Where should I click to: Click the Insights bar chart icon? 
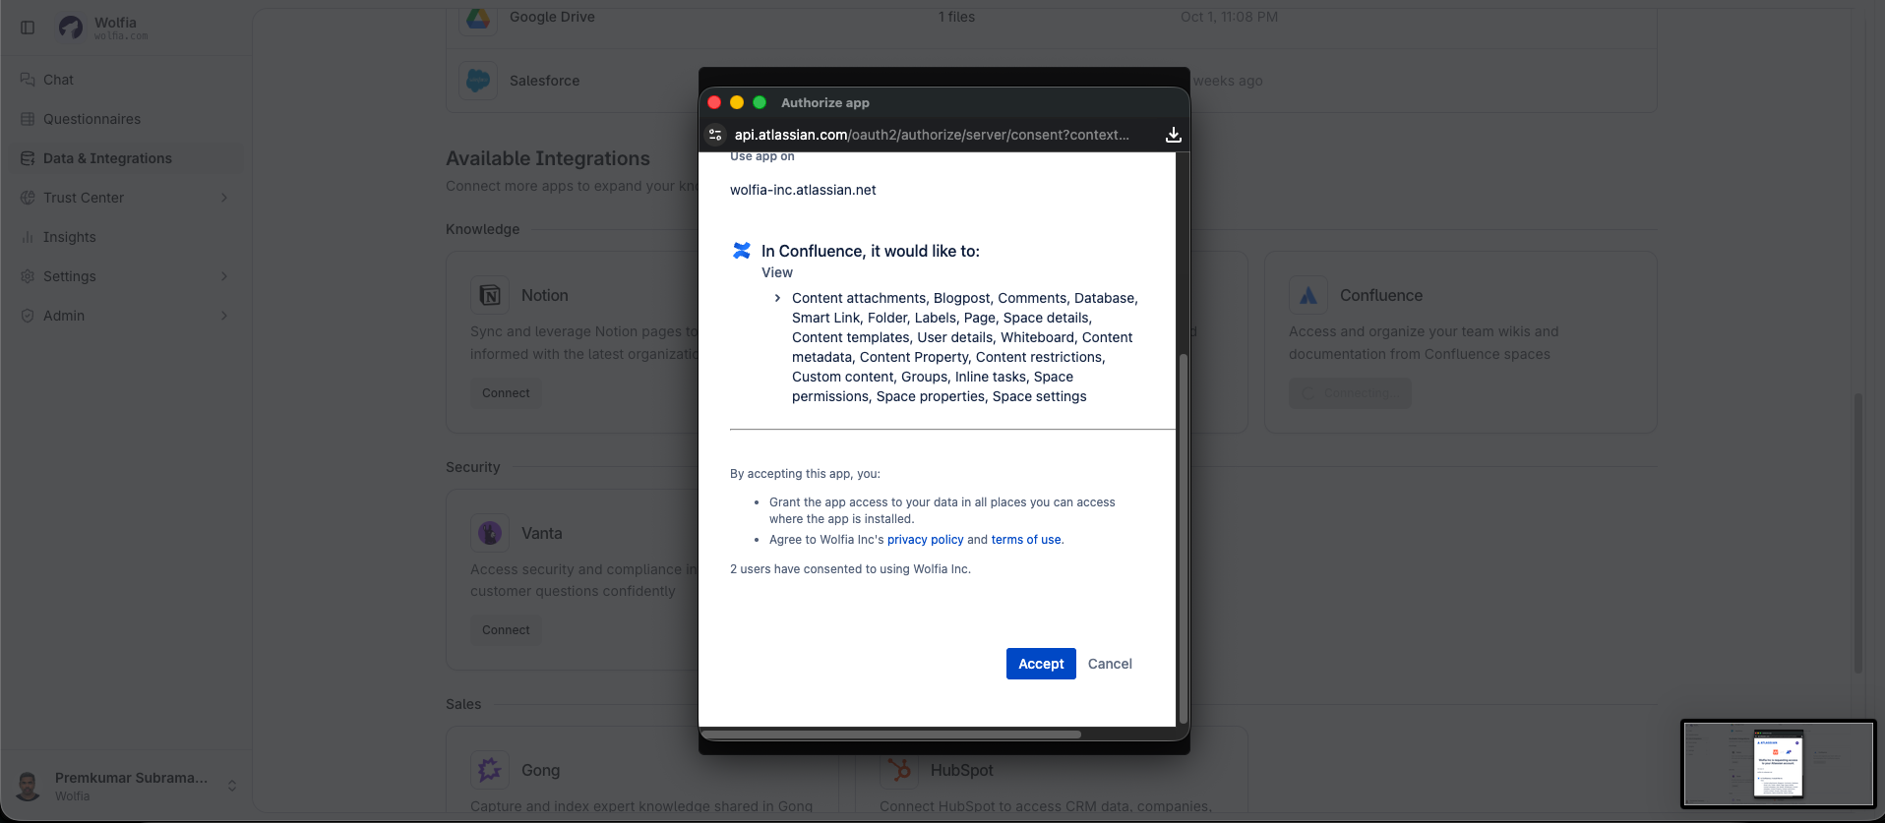click(x=28, y=237)
